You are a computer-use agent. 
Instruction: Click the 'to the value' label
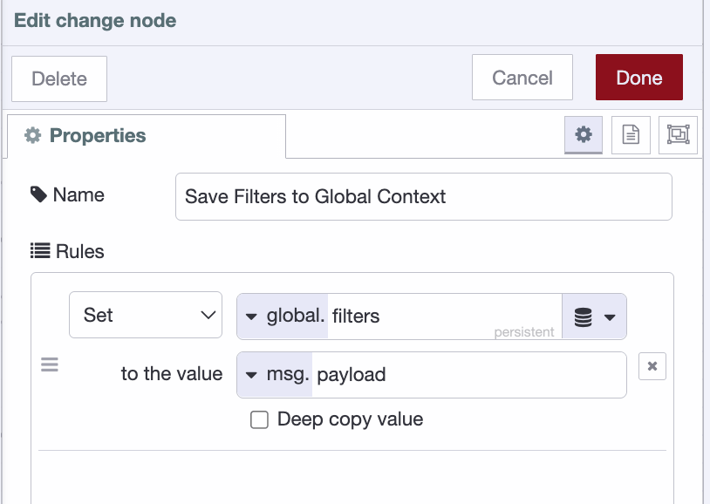pos(172,373)
